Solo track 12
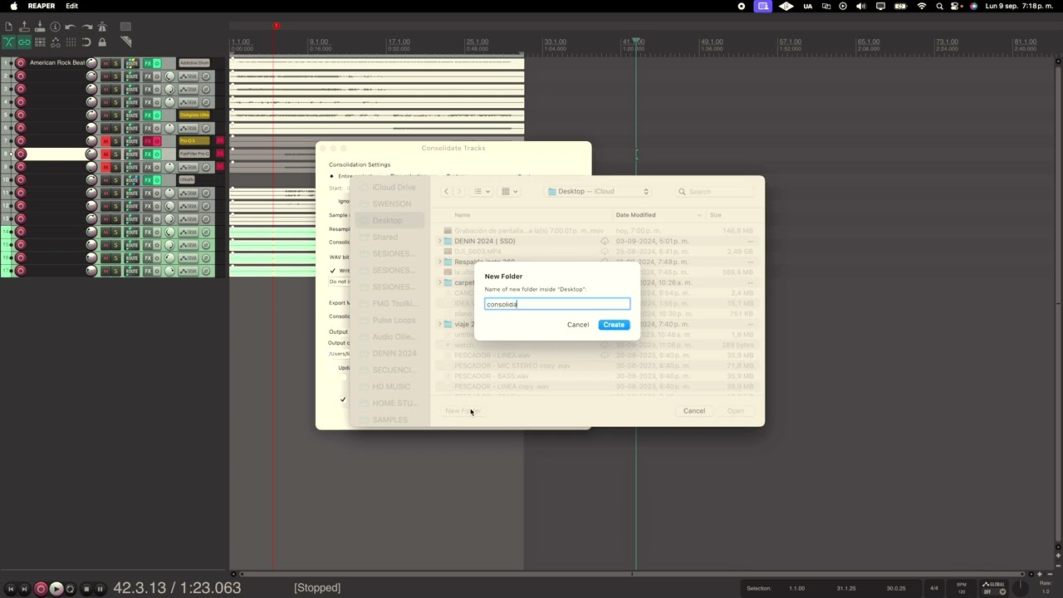The height and width of the screenshot is (598, 1063). coord(115,205)
